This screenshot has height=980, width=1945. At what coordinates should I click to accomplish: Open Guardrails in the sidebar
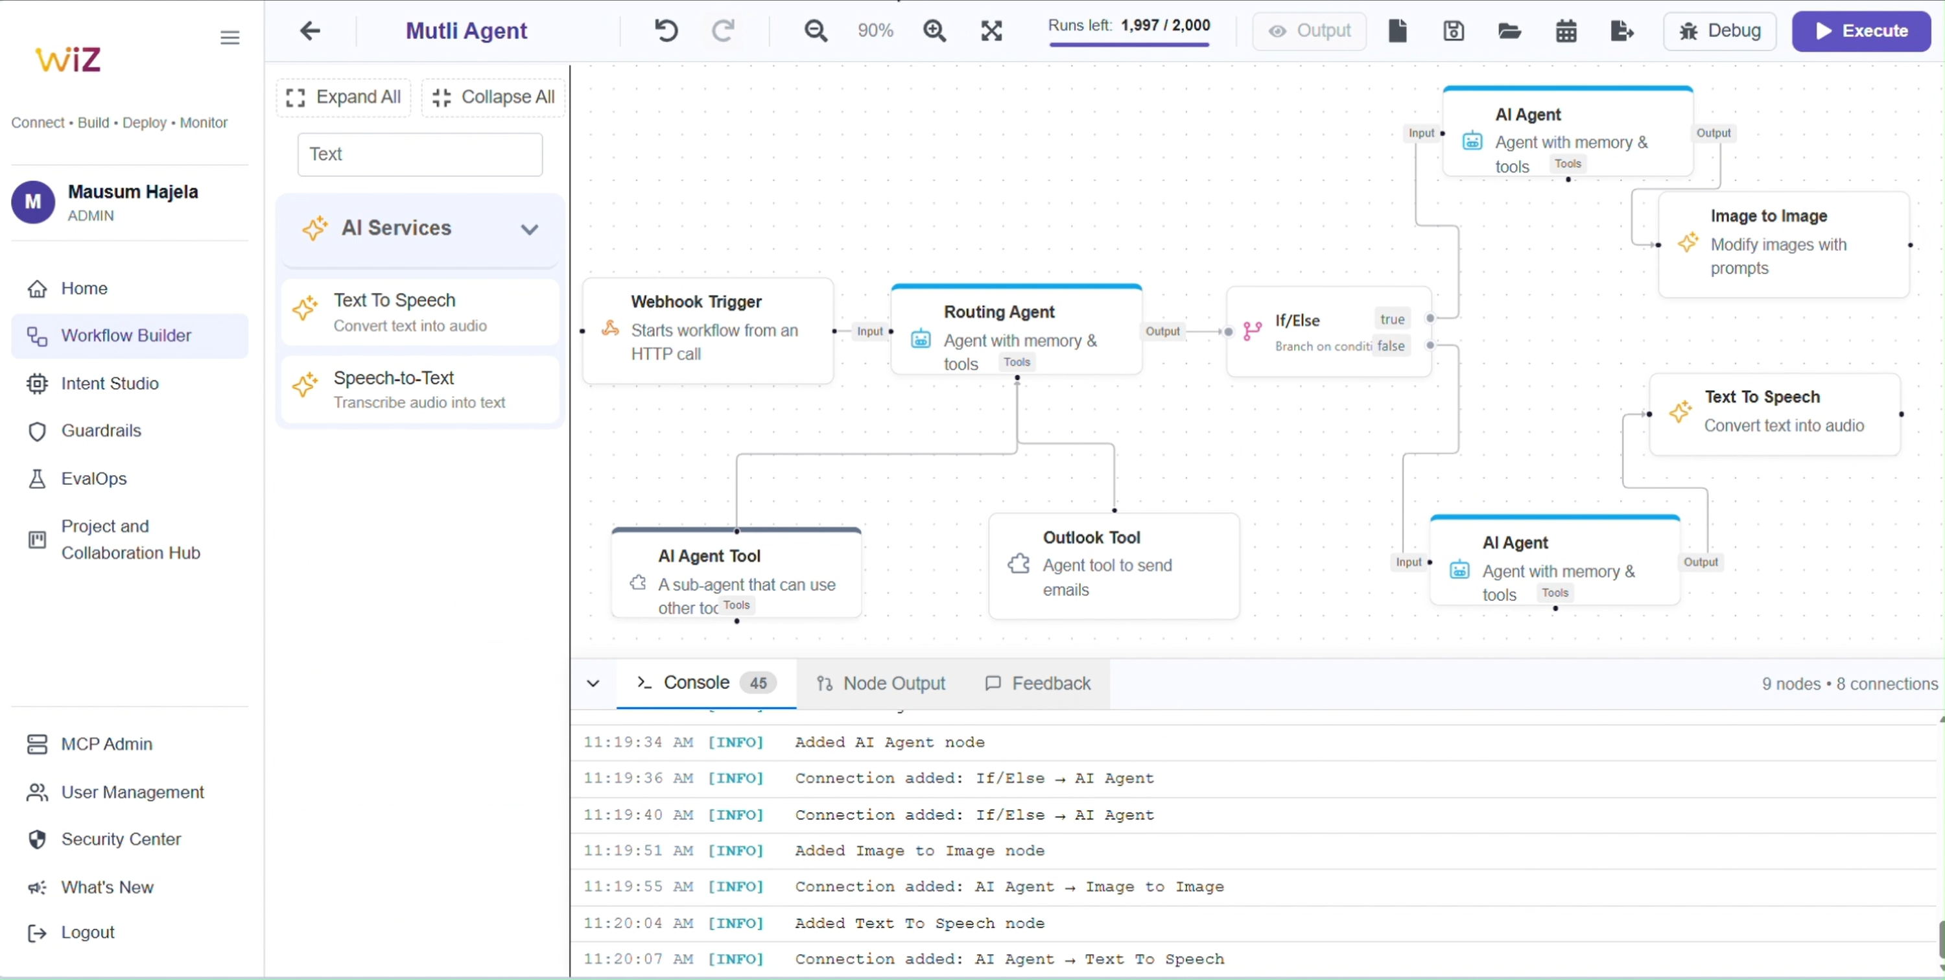[101, 431]
